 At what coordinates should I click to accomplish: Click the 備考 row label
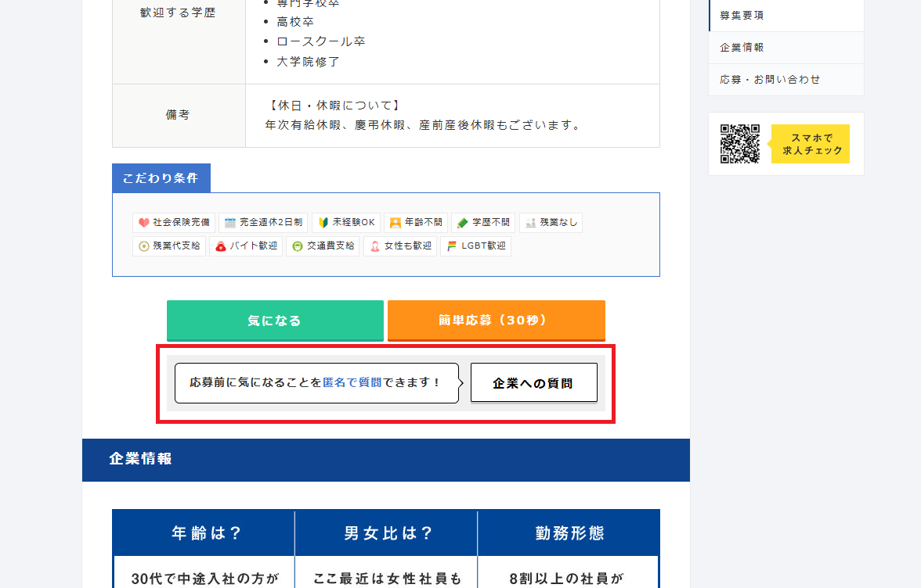pyautogui.click(x=177, y=115)
